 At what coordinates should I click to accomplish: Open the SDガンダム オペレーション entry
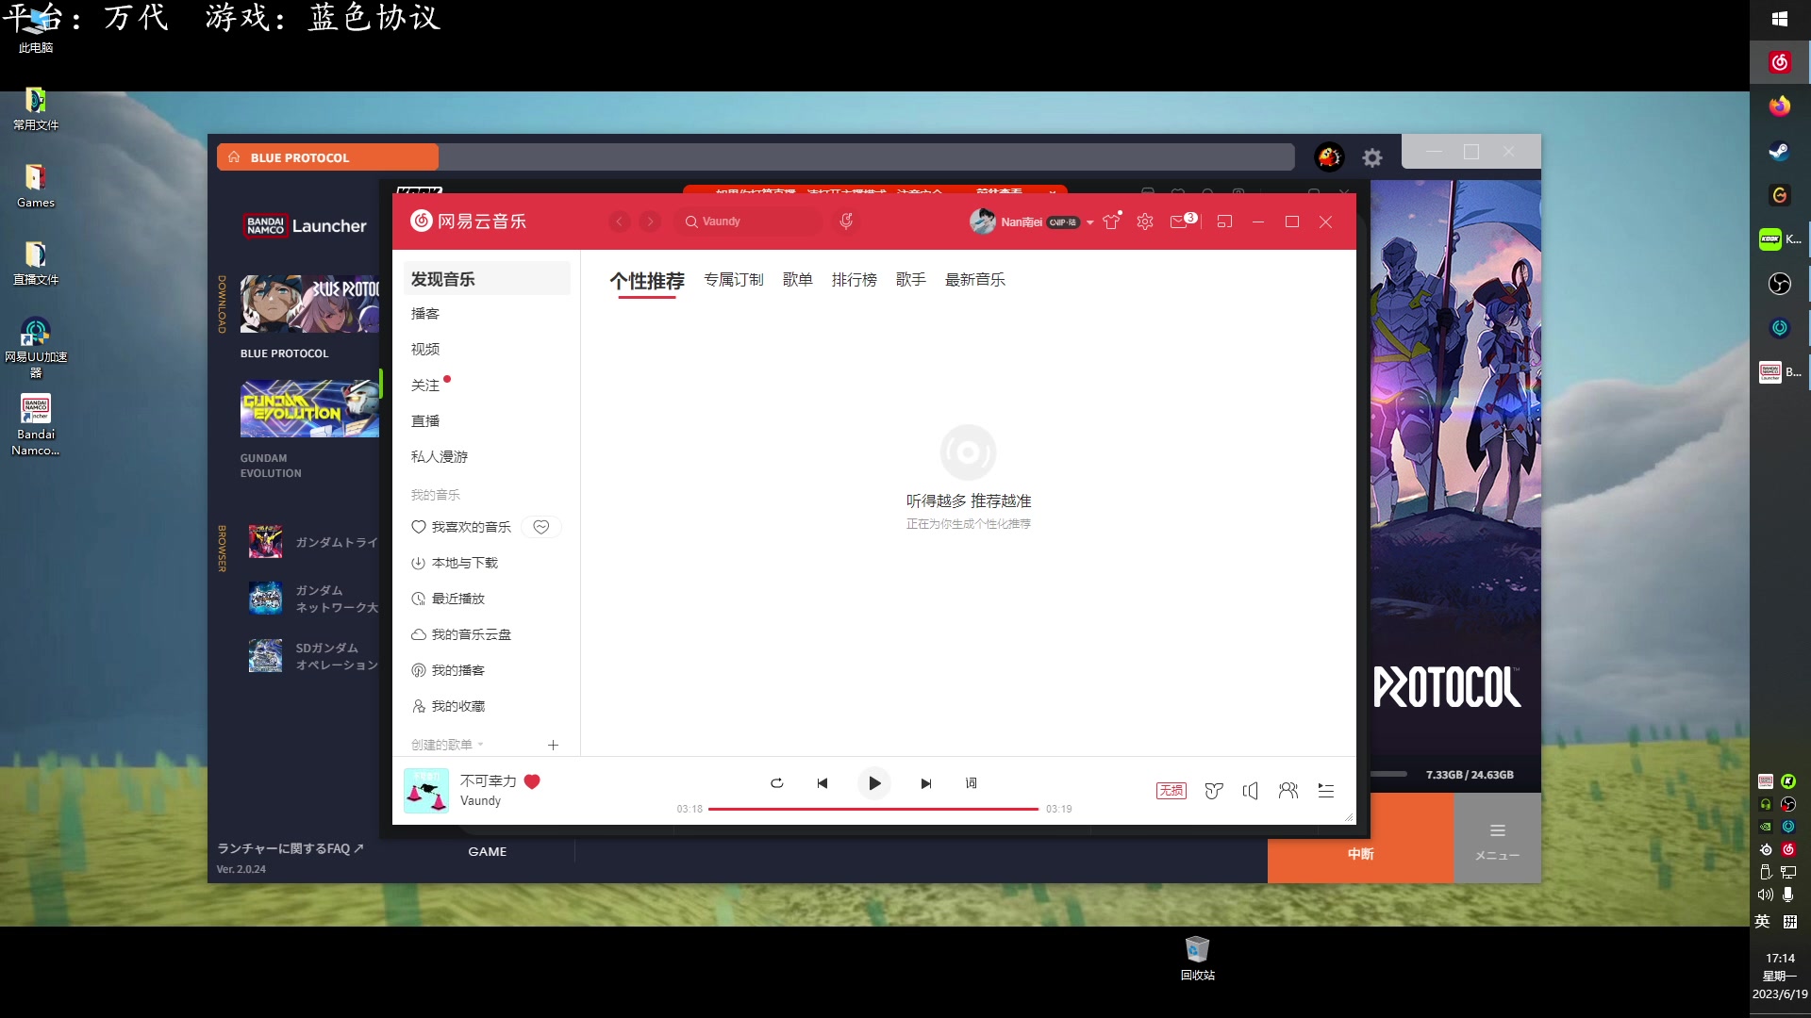313,656
